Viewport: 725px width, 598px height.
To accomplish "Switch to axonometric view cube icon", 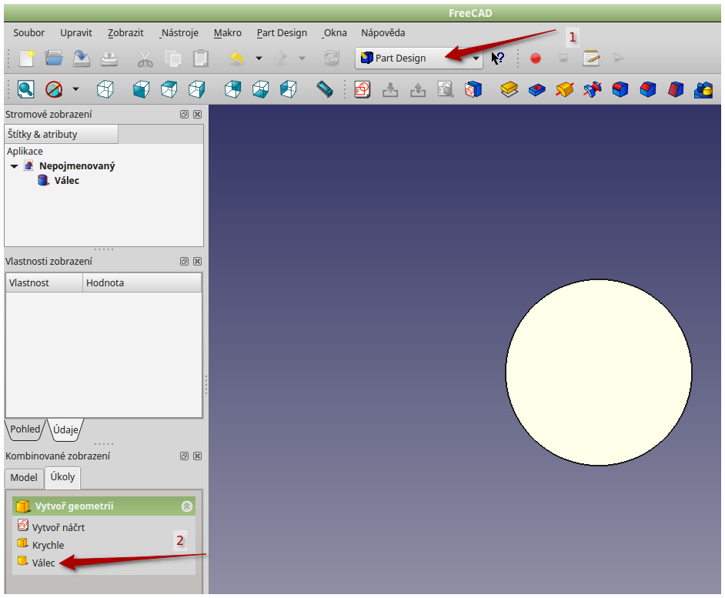I will pos(105,89).
